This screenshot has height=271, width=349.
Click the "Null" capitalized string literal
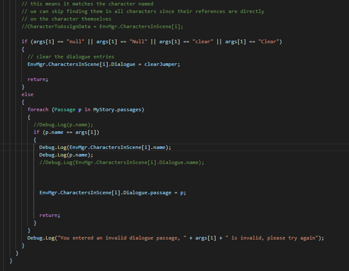pos(138,42)
